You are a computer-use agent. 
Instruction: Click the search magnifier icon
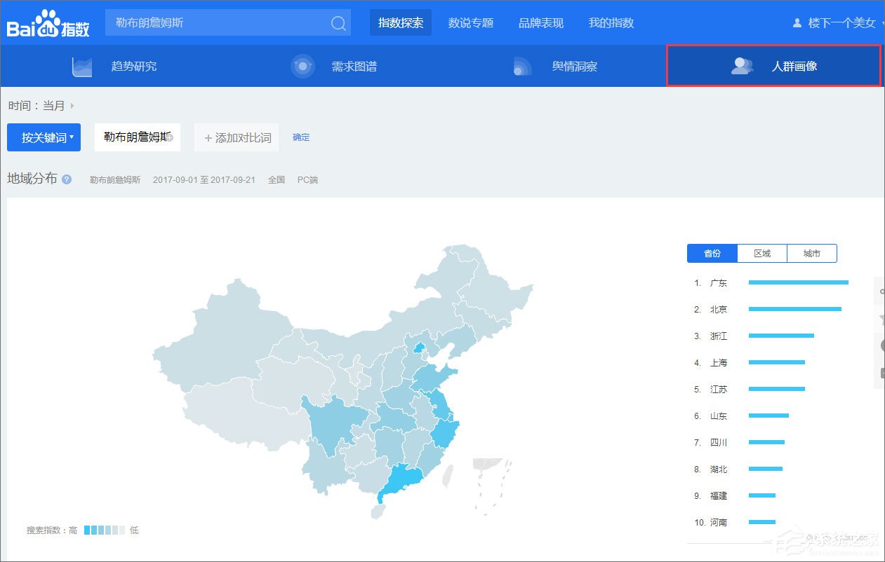(338, 22)
